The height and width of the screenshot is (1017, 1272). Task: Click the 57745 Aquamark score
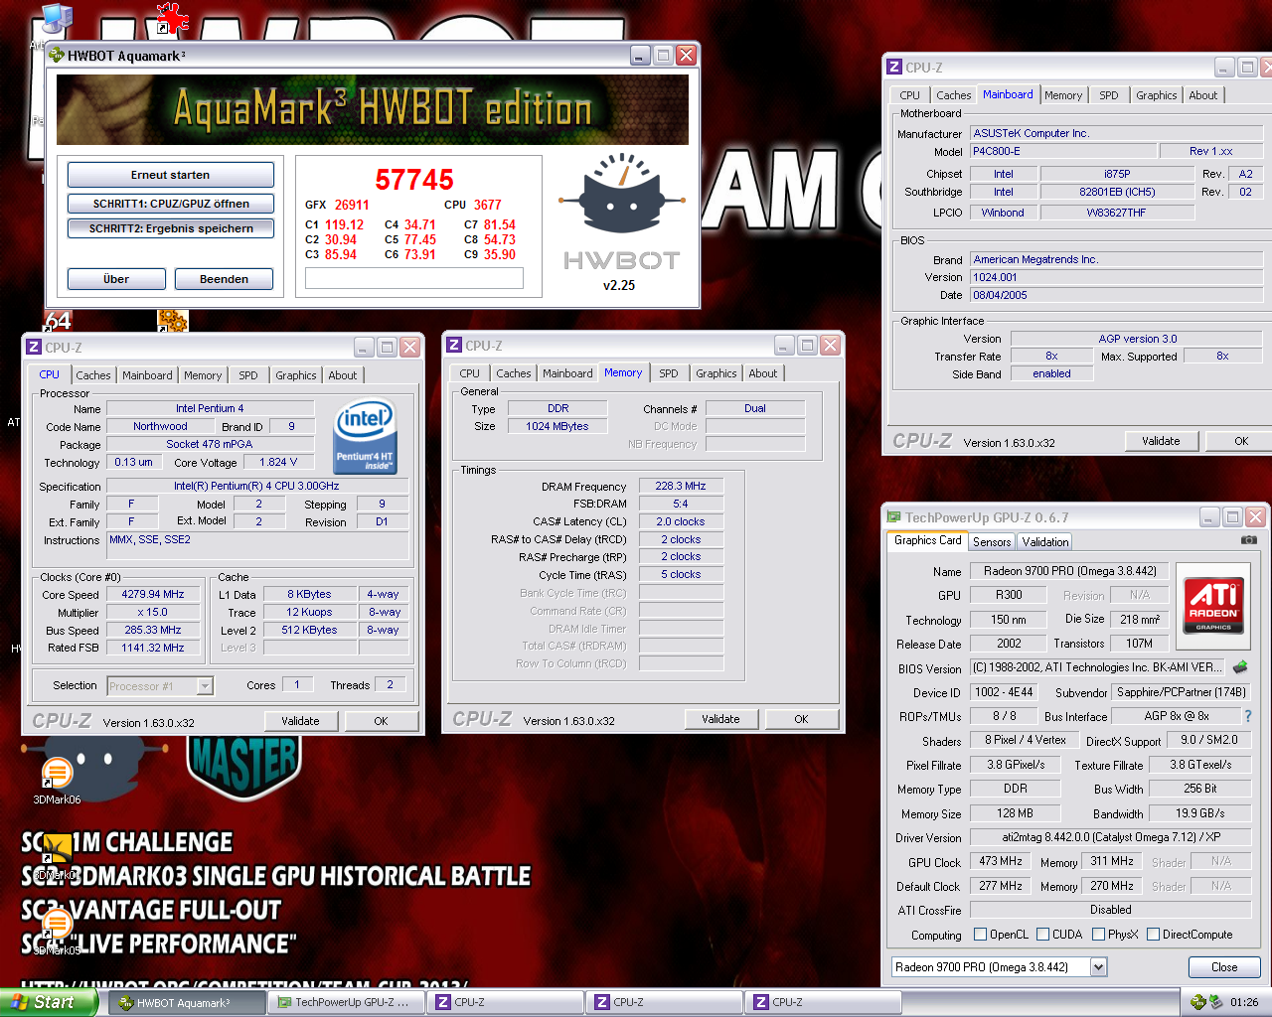click(x=414, y=180)
